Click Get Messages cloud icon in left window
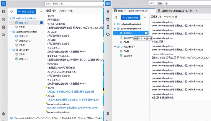Viewport: 211px width, 121px height. click(x=12, y=12)
